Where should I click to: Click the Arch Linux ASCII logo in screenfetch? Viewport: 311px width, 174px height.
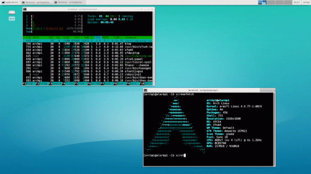point(175,125)
